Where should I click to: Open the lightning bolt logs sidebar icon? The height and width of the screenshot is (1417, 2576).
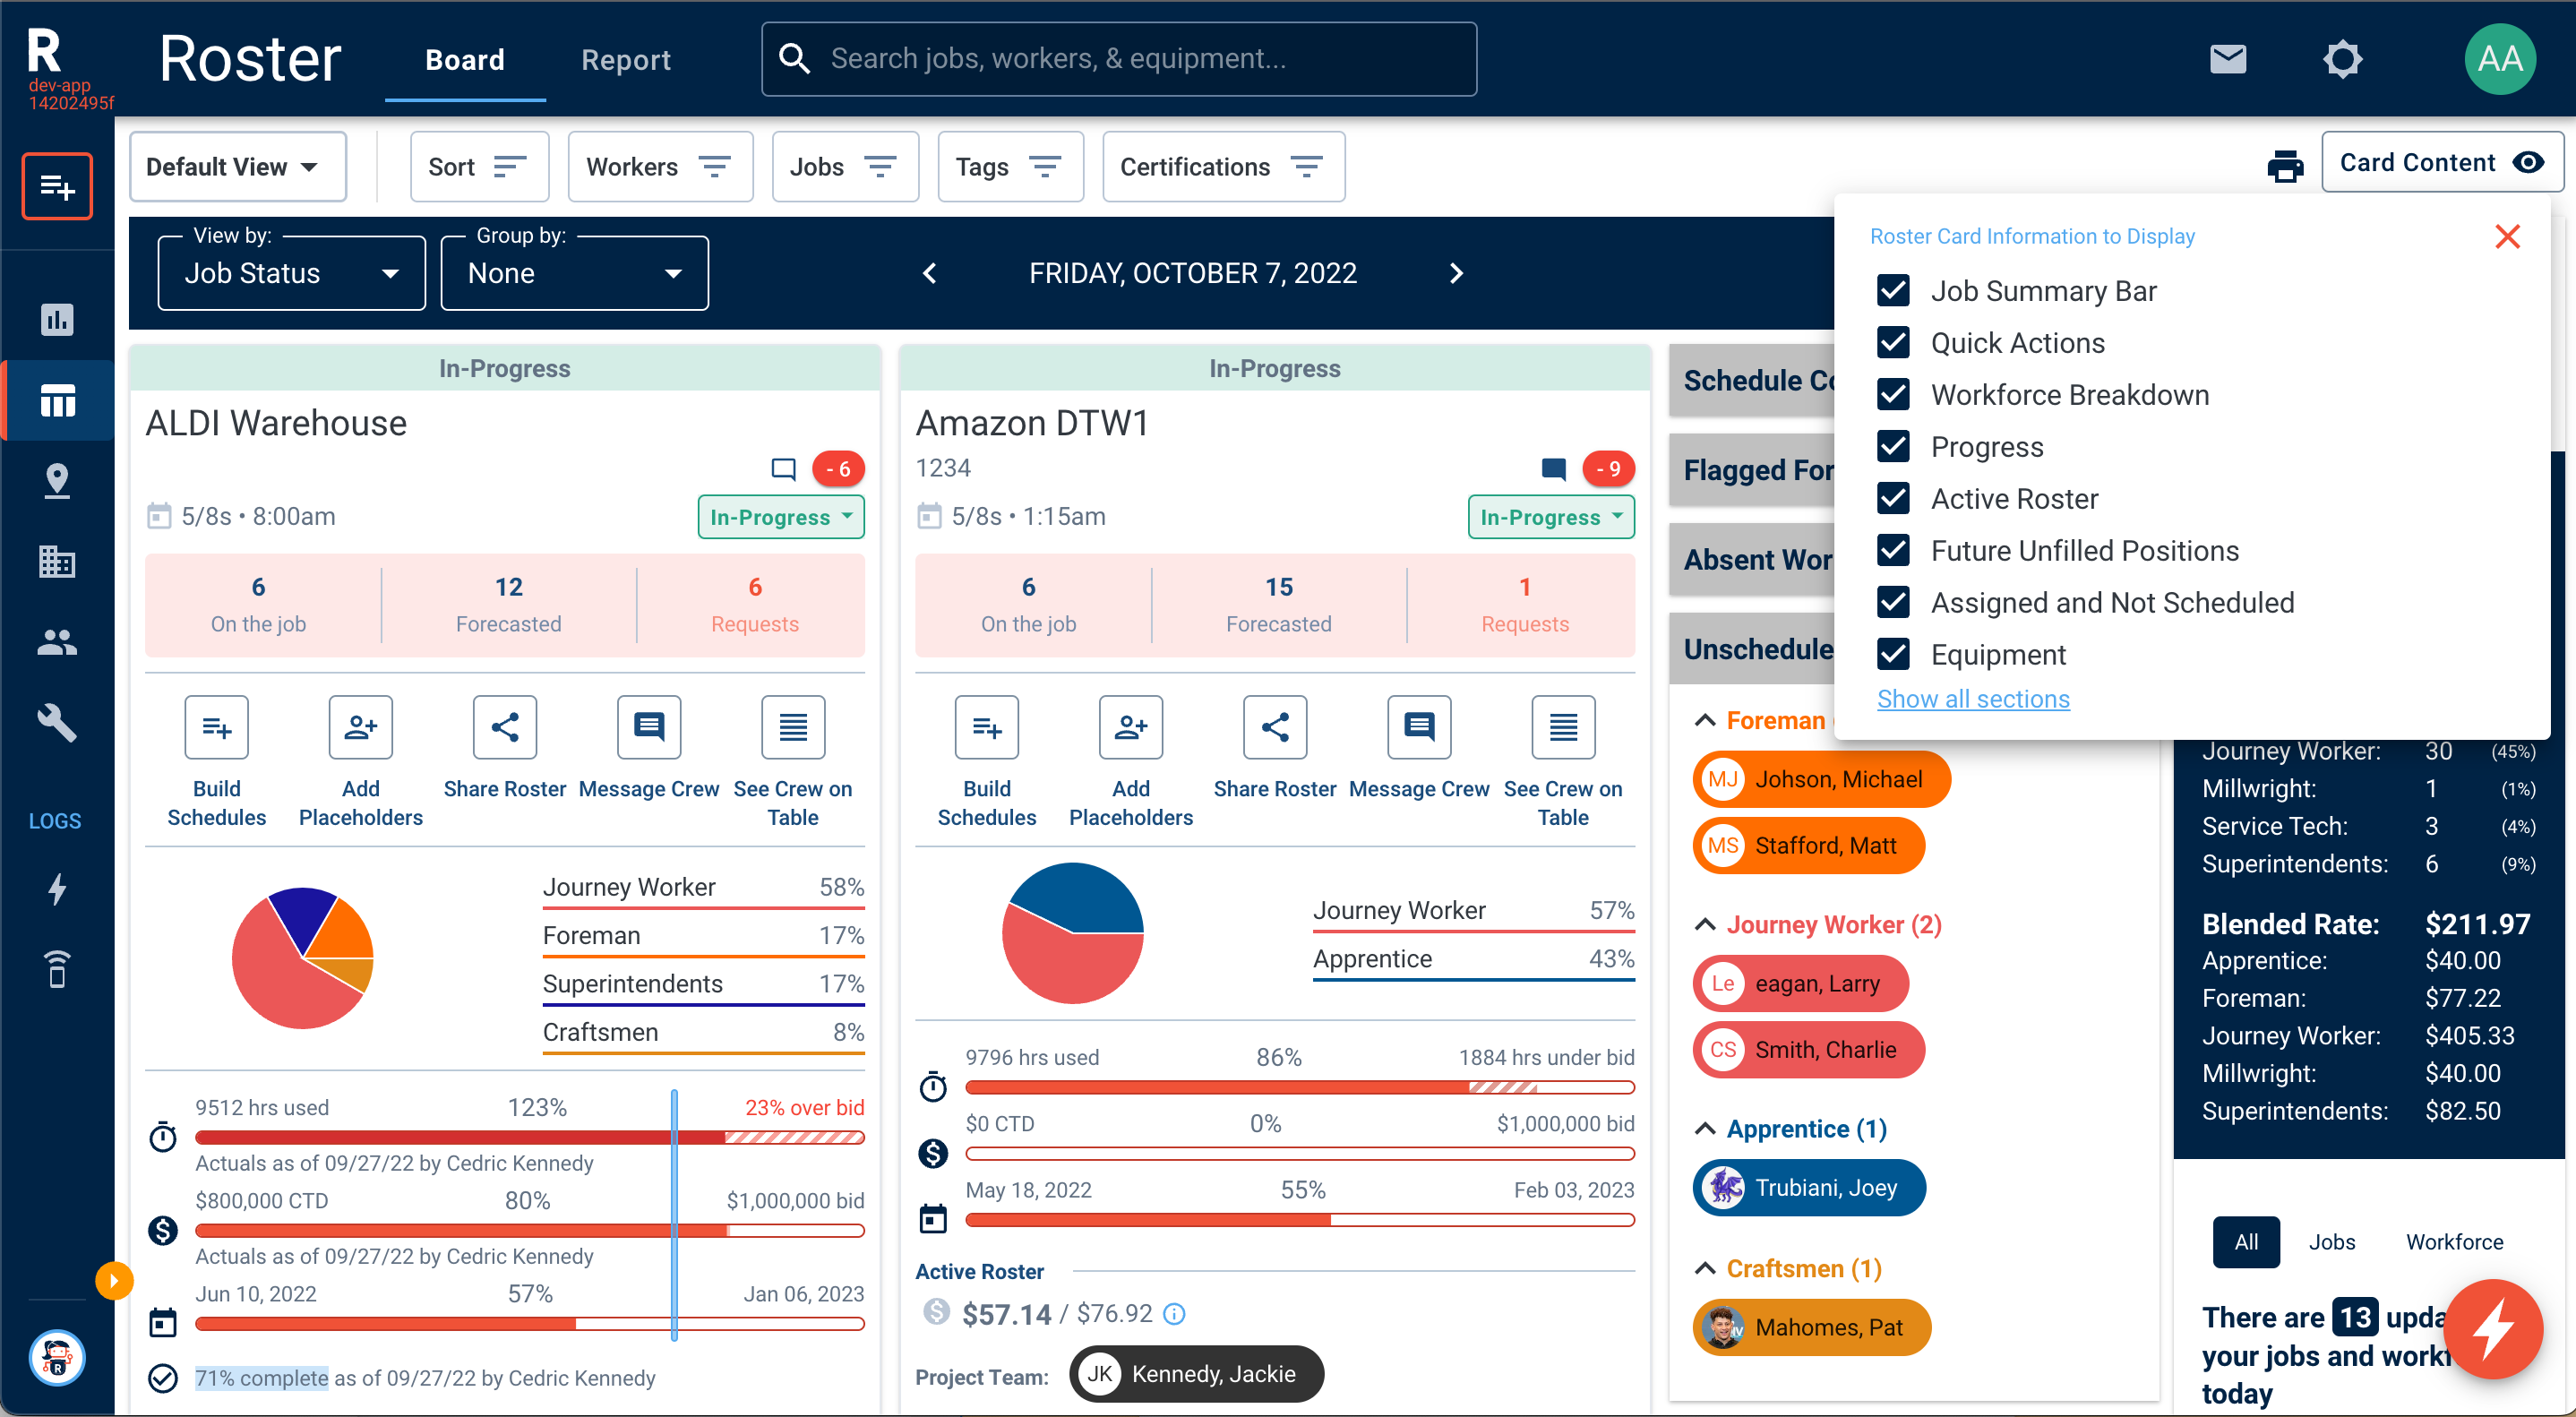(x=57, y=889)
